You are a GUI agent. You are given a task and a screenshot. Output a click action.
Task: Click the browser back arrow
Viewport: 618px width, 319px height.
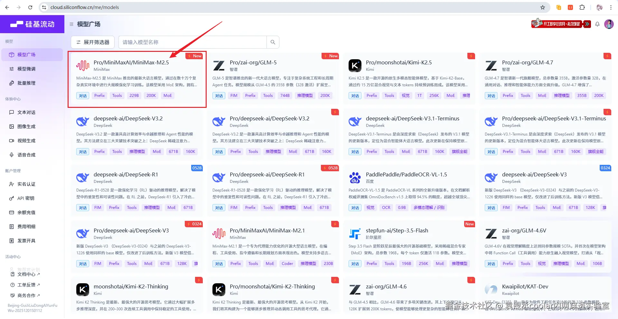click(7, 7)
